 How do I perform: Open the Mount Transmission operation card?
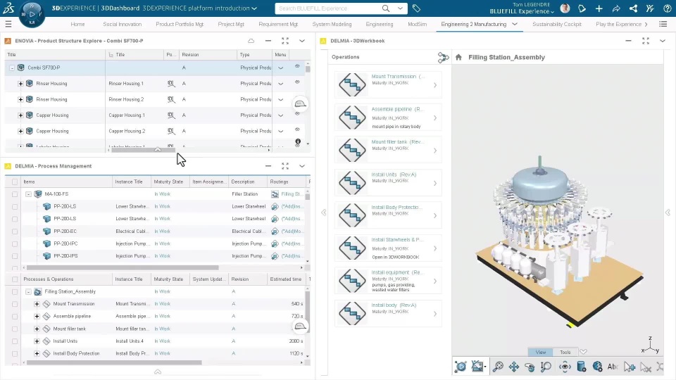coord(388,84)
